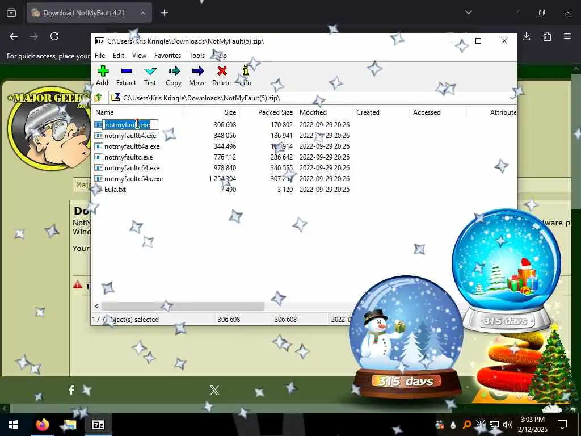Open the File menu in 7-Zip
The width and height of the screenshot is (581, 436).
click(x=100, y=55)
